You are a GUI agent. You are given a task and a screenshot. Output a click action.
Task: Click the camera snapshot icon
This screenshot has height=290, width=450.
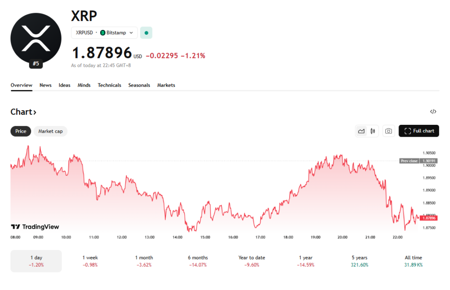388,131
